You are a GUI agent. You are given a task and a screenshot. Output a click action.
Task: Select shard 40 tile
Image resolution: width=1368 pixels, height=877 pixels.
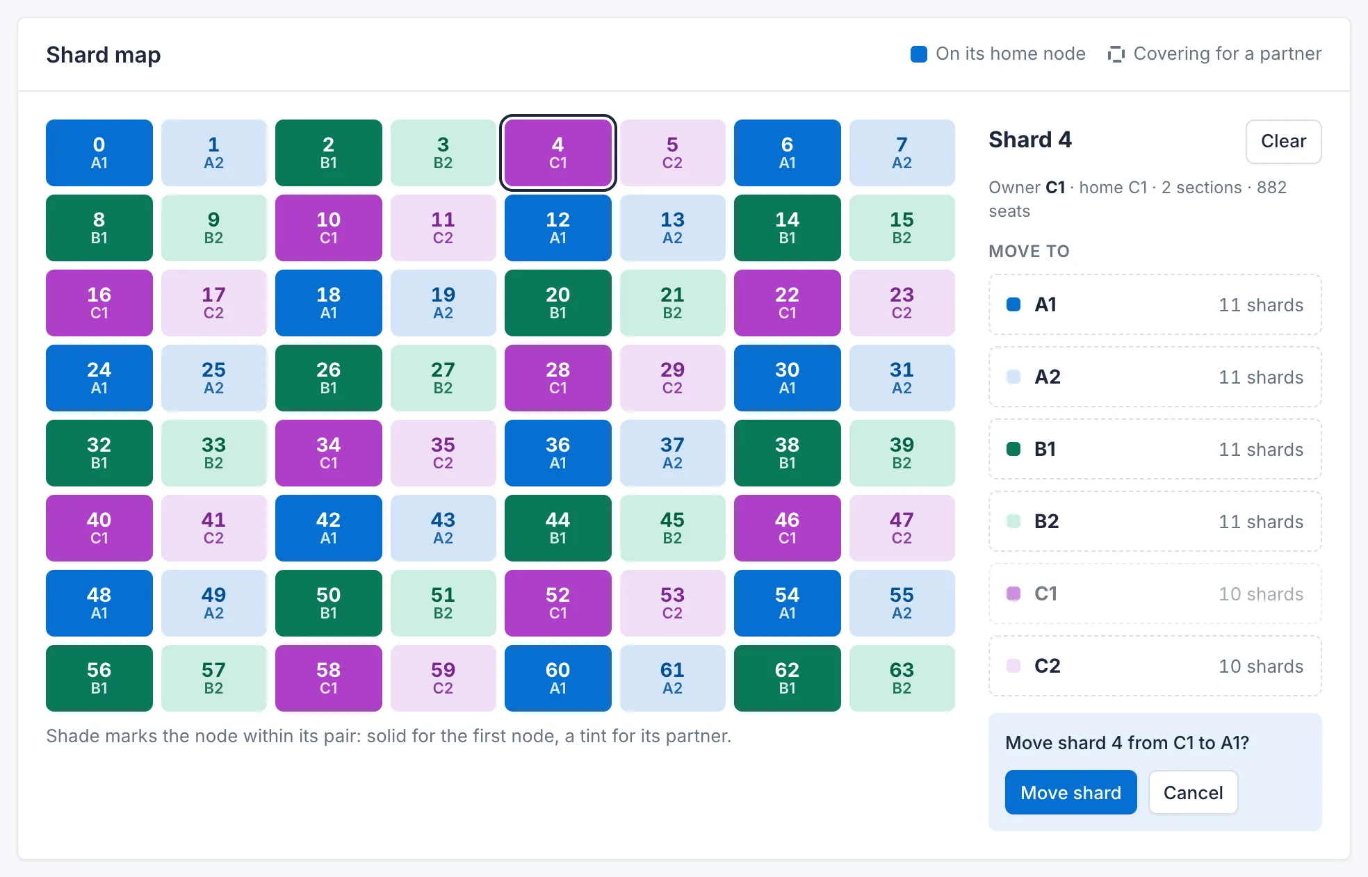point(99,528)
